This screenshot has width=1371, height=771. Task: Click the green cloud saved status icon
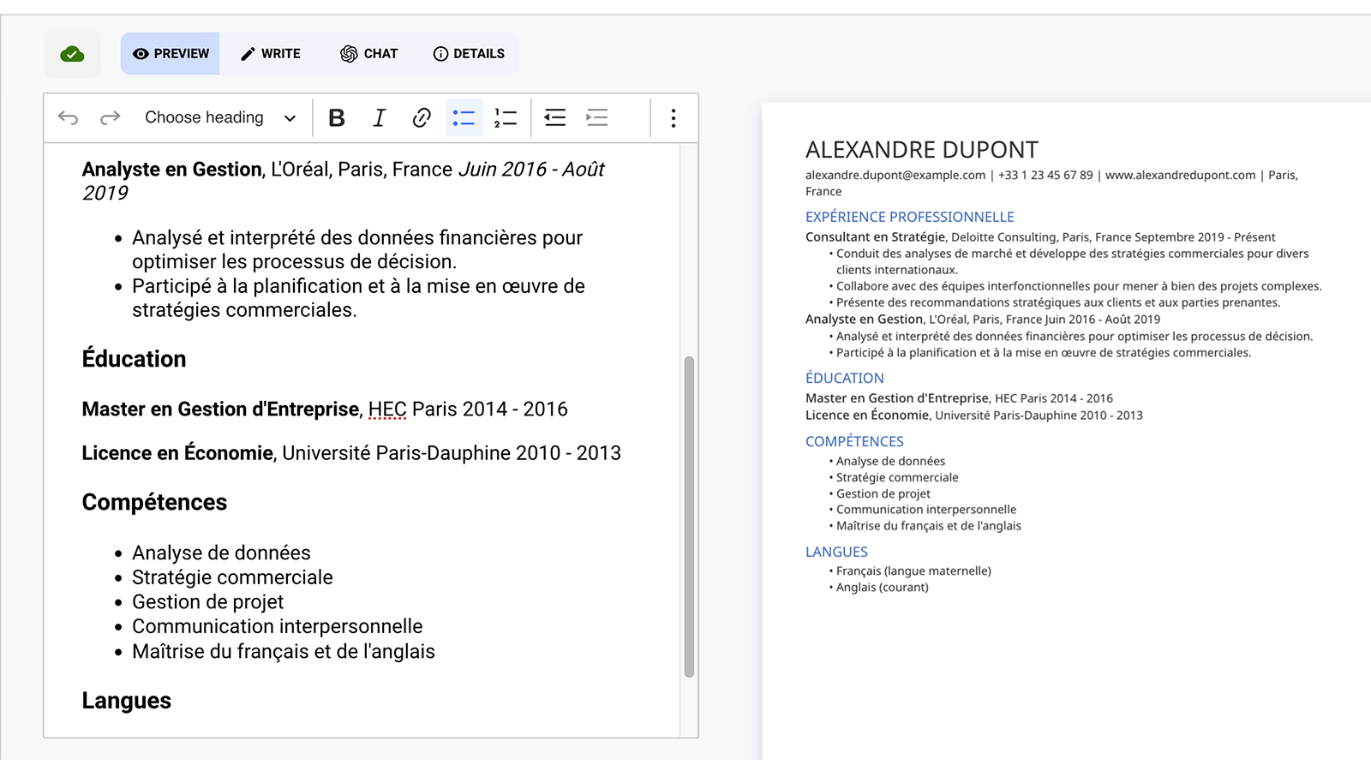point(72,54)
